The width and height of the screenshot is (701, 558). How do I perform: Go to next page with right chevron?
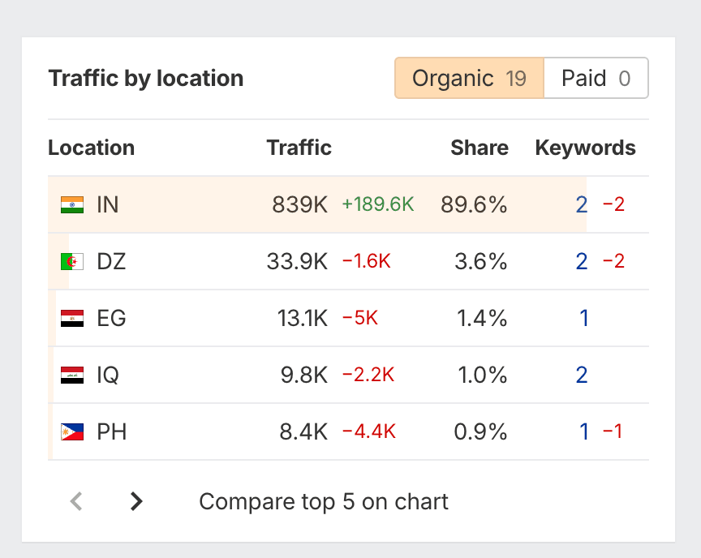coord(136,502)
